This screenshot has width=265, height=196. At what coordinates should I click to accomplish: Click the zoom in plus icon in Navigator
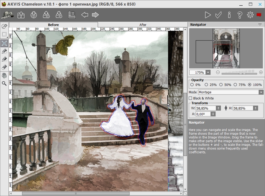pyautogui.click(x=261, y=72)
